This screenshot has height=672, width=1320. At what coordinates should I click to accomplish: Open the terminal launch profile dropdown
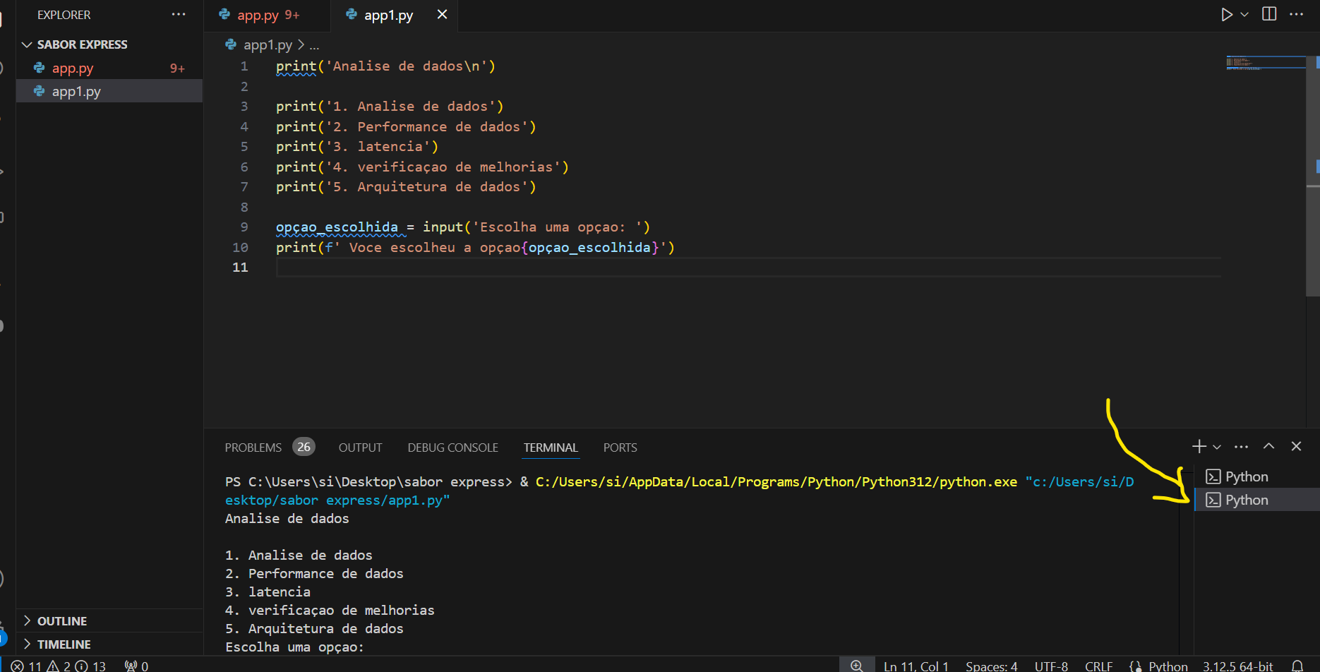point(1217,447)
